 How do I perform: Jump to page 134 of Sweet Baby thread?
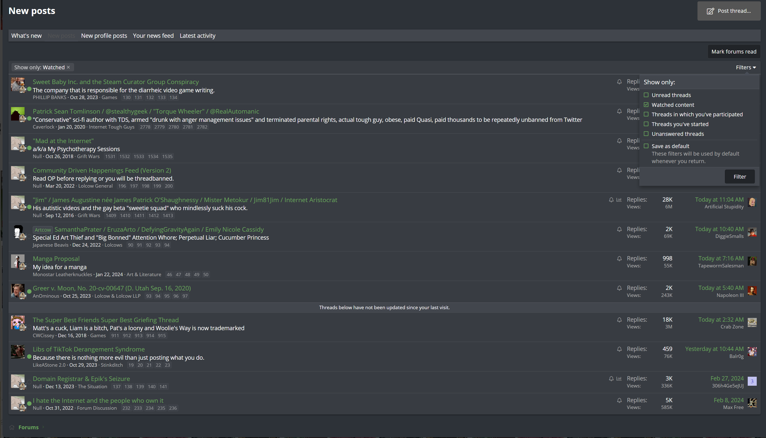click(173, 98)
